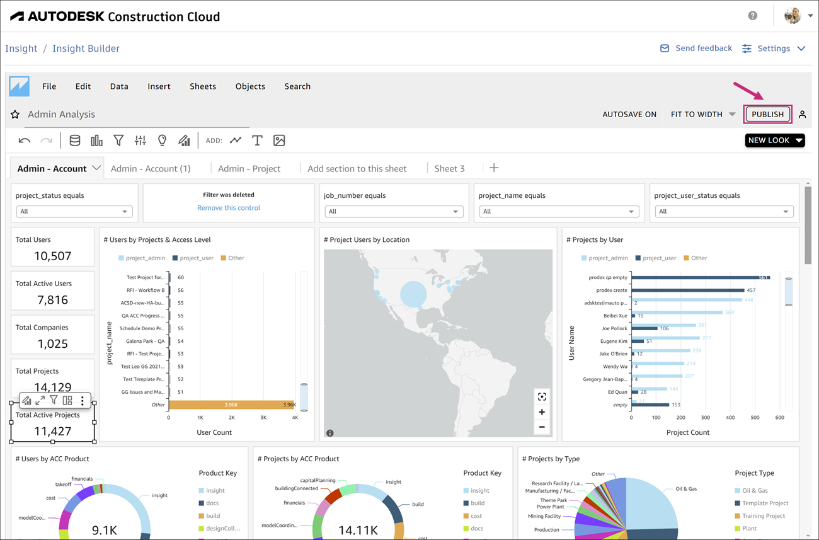Click the Insight Builder breadcrumb
819x540 pixels.
click(86, 49)
